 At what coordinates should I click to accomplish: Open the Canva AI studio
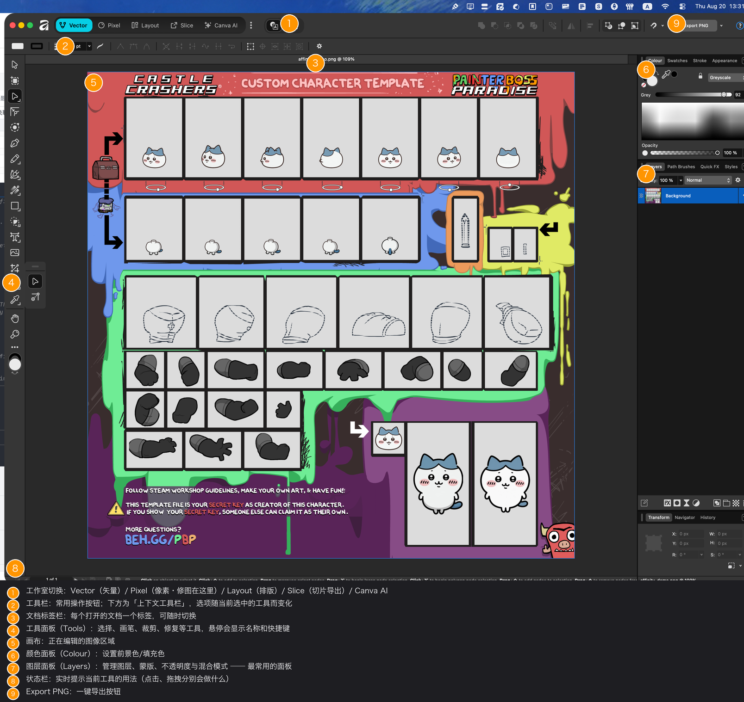point(221,25)
